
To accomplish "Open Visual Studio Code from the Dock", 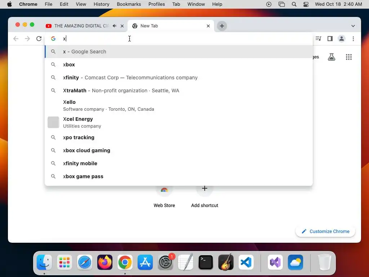I will 246,262.
